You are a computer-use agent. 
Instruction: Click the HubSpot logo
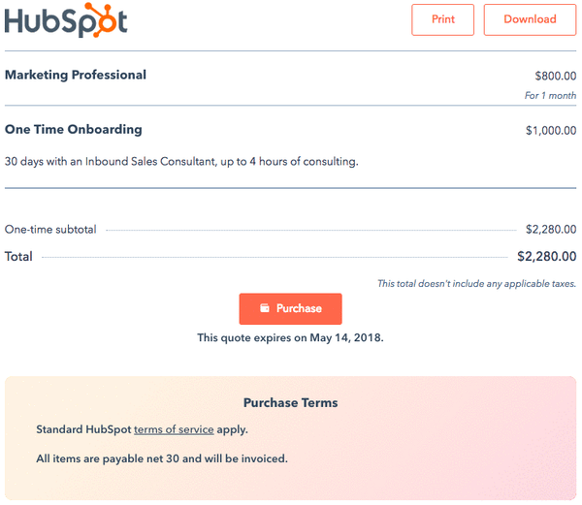coord(66,20)
